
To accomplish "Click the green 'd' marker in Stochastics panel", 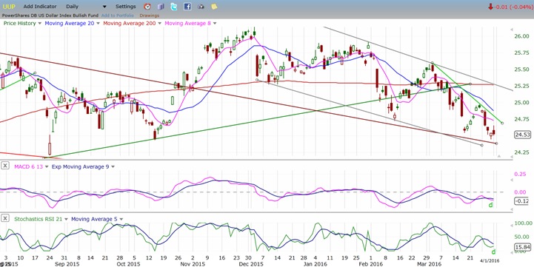I will pos(493,252).
